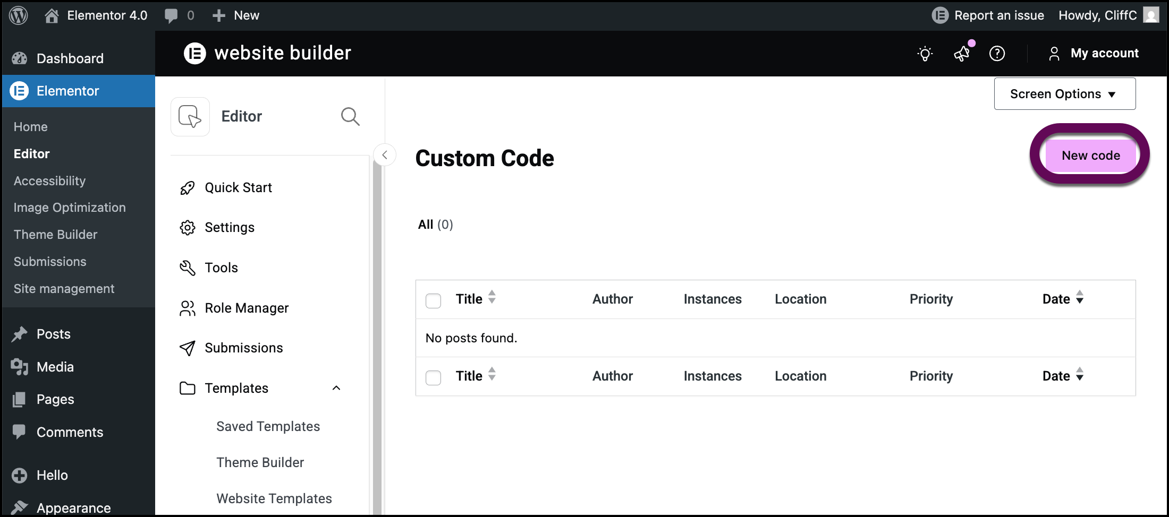Open the Screen Options dropdown
Viewport: 1169px width, 517px height.
click(1064, 93)
